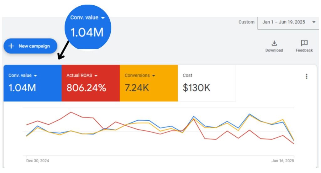Click the Dec 30, 2024 axis label

(x=37, y=161)
